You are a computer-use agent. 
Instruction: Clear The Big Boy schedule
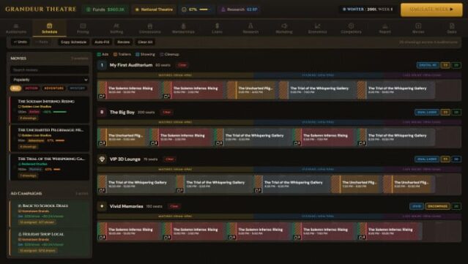[x=166, y=112]
